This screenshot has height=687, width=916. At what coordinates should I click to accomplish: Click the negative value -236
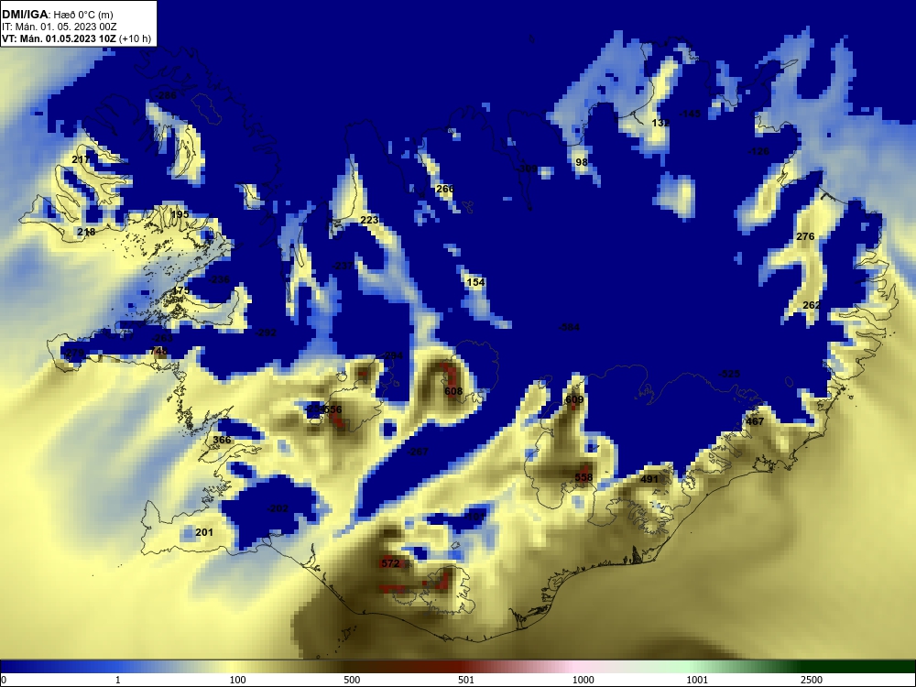tap(219, 279)
